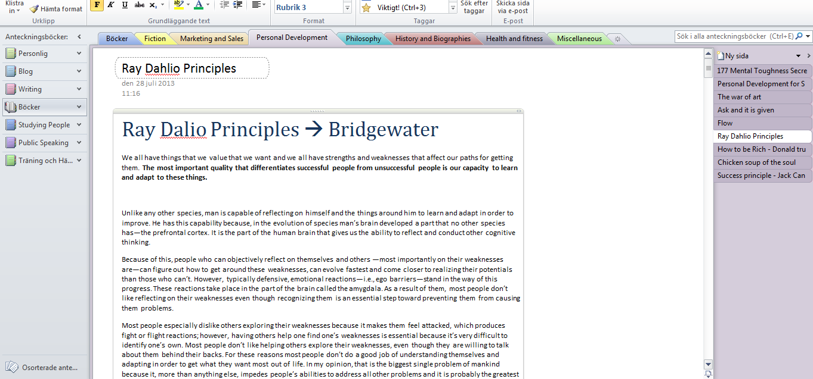Toggle italic formatting (K button)
This screenshot has height=379, width=813.
(111, 5)
